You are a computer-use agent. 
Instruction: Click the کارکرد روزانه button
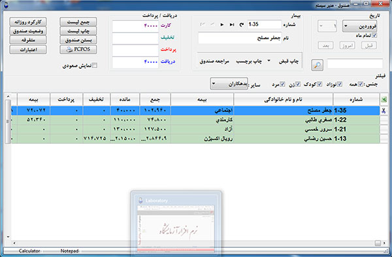28,22
